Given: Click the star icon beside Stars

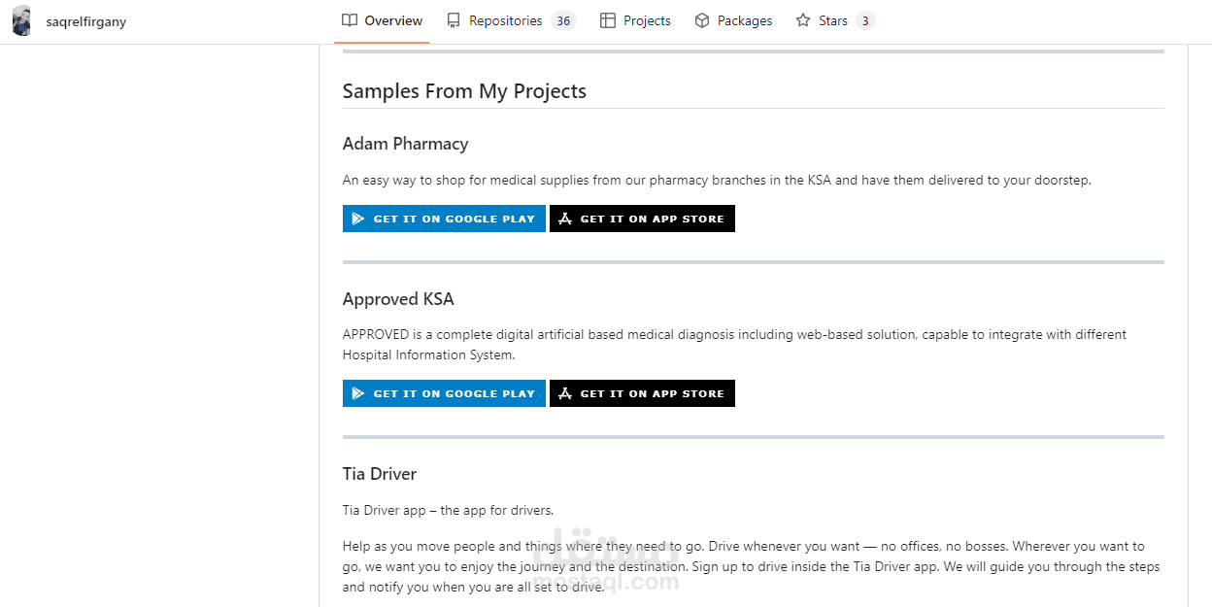Looking at the screenshot, I should [803, 20].
